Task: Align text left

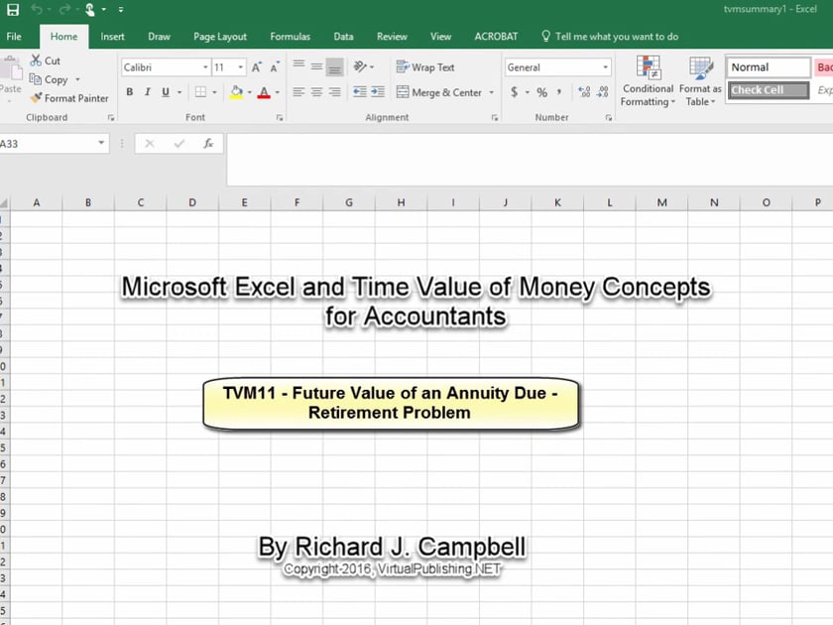Action: (x=299, y=92)
